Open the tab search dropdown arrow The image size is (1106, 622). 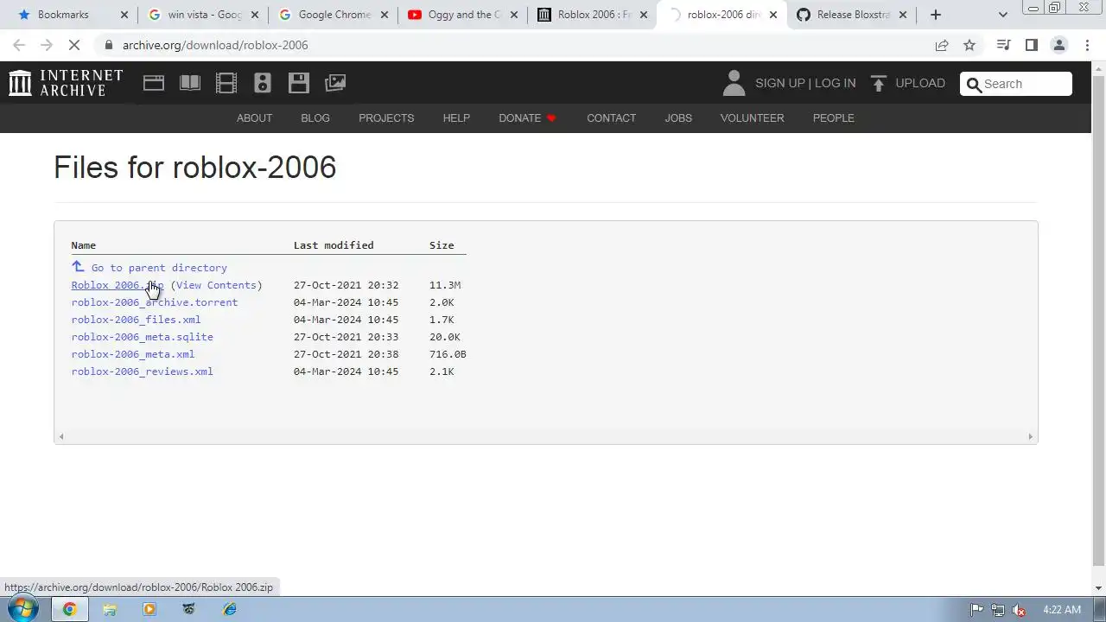point(1003,15)
